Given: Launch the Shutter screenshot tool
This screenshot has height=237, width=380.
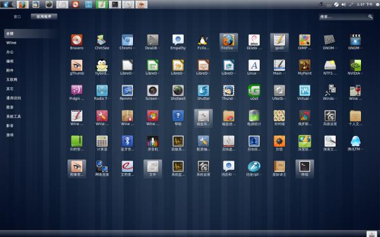Looking at the screenshot, I should [203, 93].
